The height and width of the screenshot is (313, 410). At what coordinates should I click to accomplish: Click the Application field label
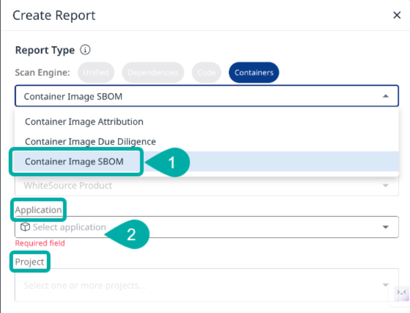pos(38,210)
